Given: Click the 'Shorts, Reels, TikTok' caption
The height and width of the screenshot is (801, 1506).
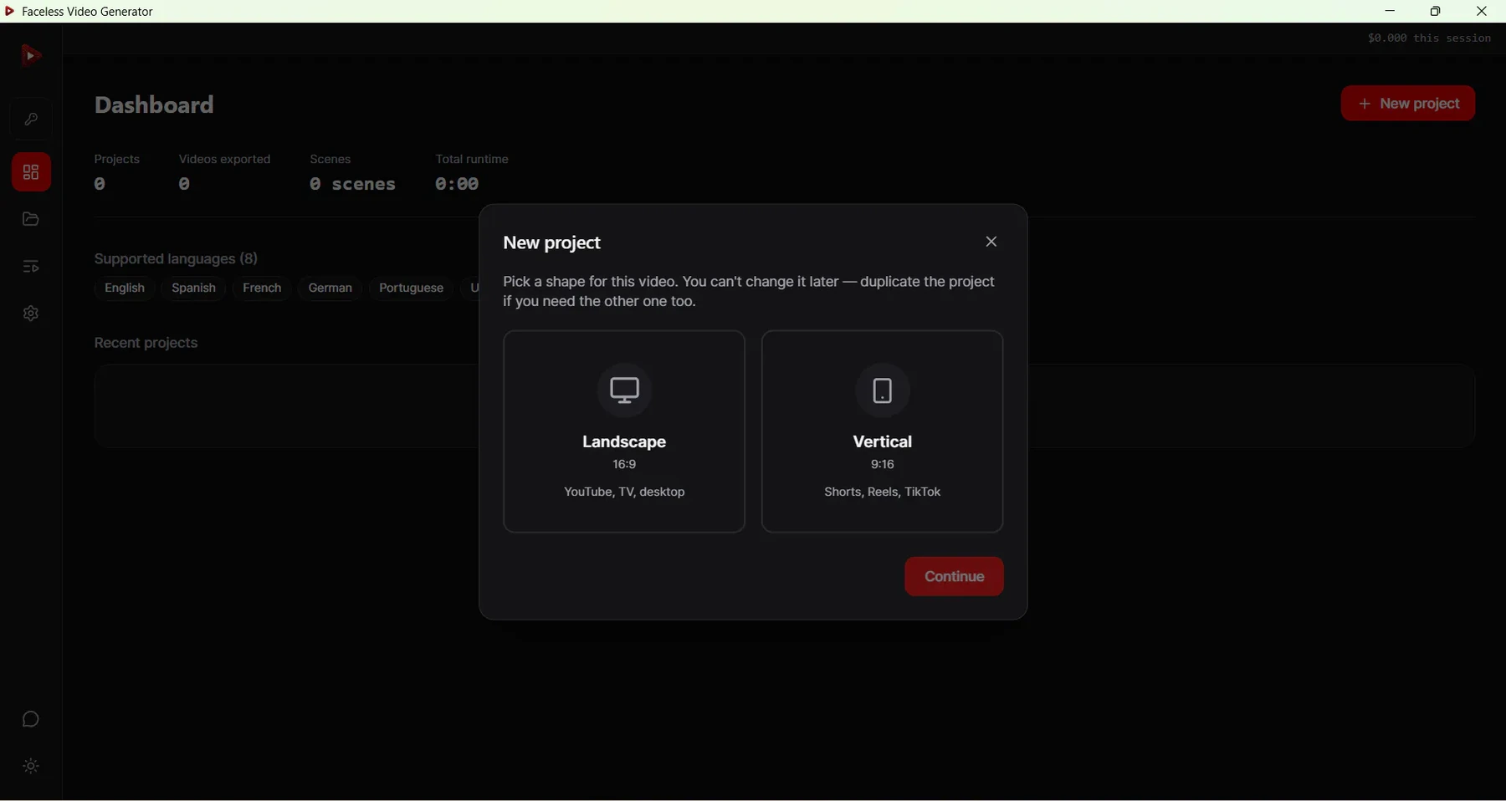Looking at the screenshot, I should click(883, 492).
